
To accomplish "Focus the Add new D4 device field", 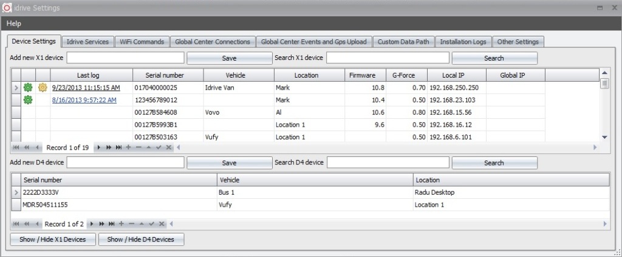I will 125,162.
